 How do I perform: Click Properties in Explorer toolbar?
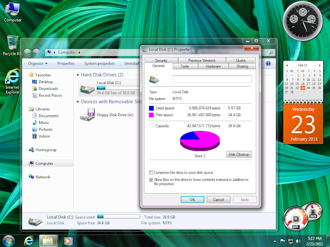[66, 63]
